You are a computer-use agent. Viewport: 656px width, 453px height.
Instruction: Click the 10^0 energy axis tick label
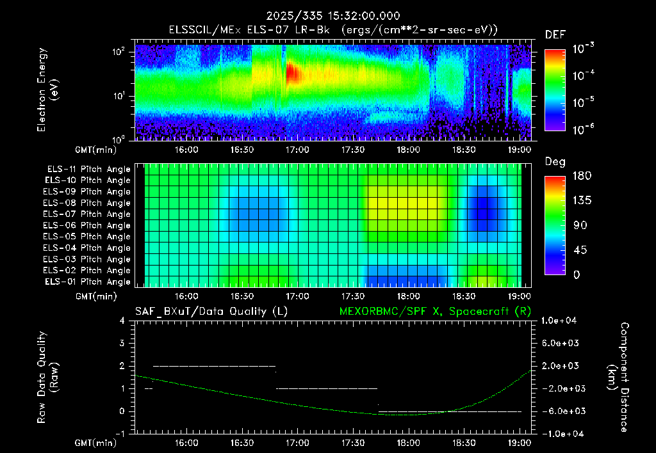(x=119, y=139)
